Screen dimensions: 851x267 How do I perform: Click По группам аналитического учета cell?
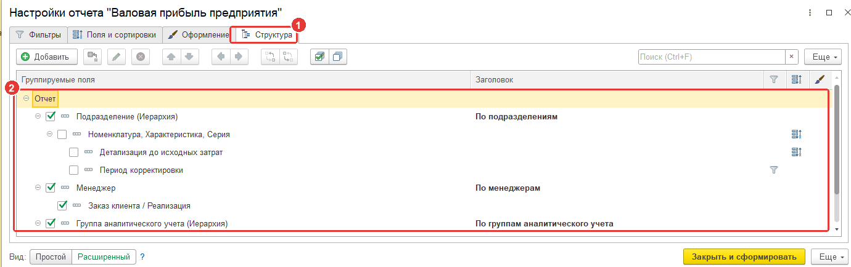coord(545,223)
